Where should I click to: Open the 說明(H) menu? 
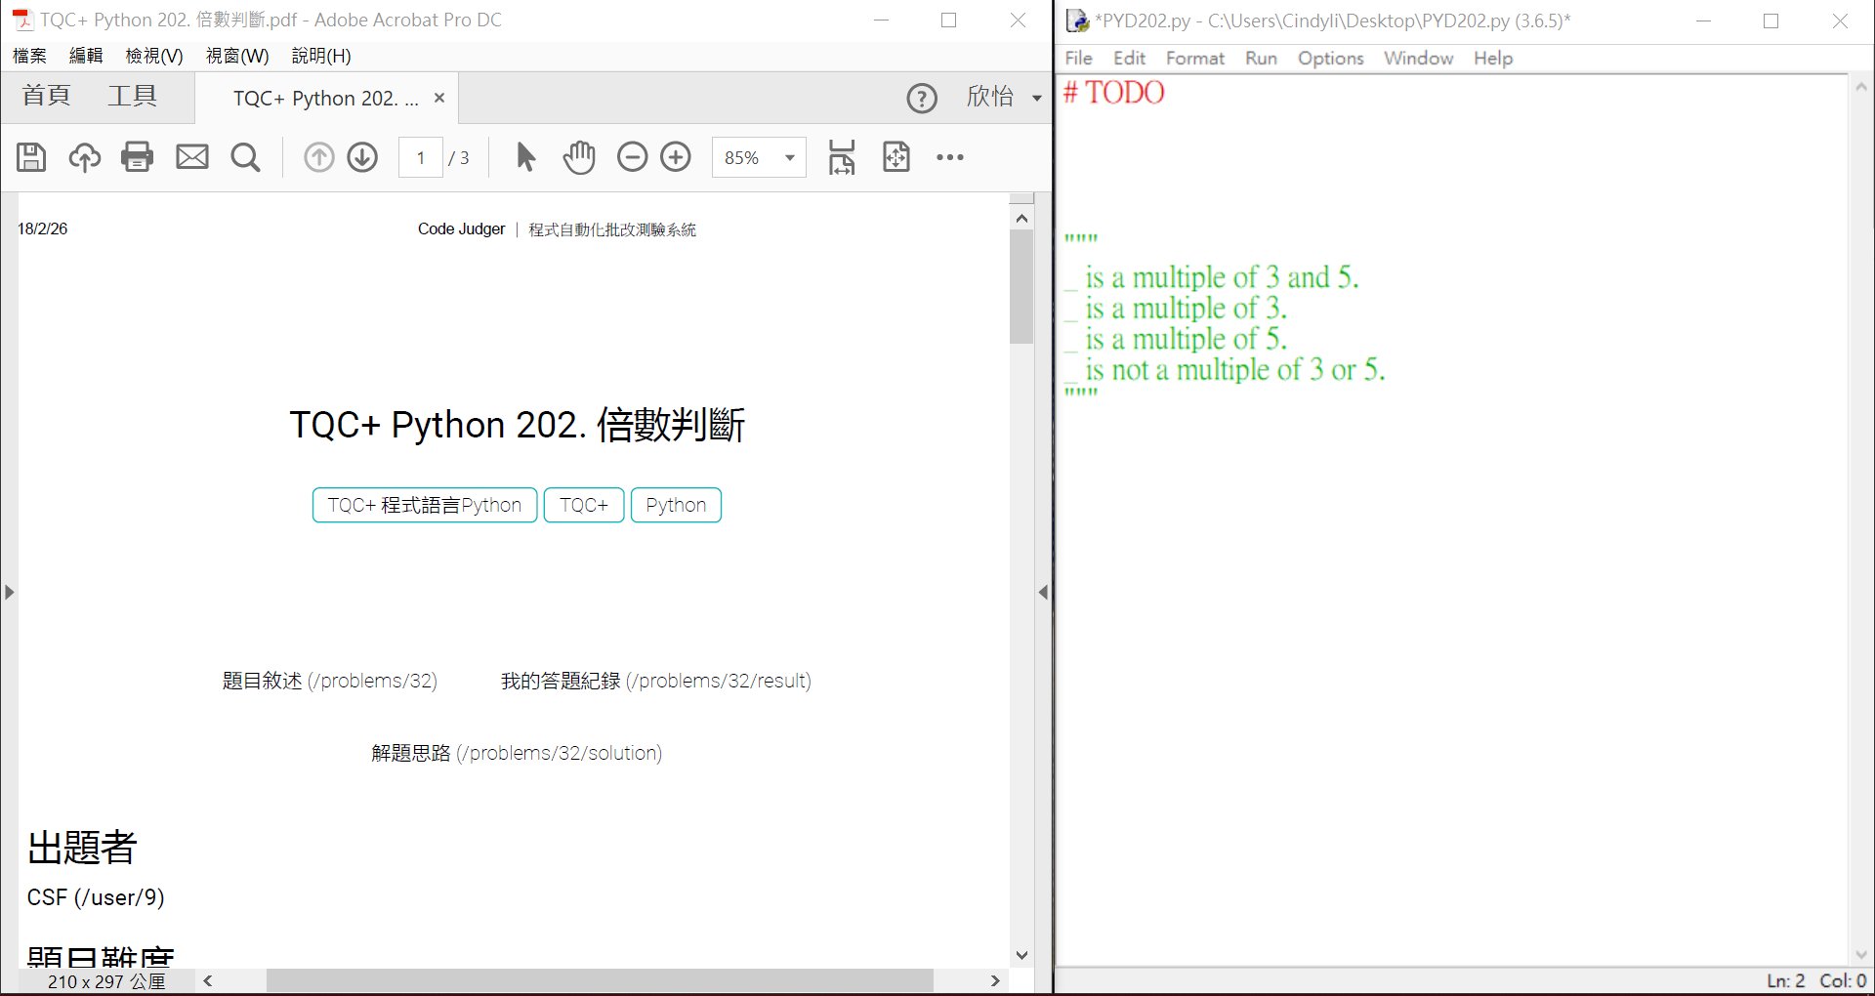click(x=321, y=56)
